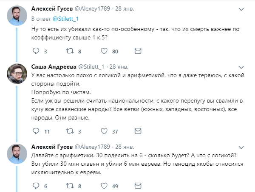Open chevron menu on last tweet
This screenshot has height=192, width=255.
pyautogui.click(x=241, y=147)
